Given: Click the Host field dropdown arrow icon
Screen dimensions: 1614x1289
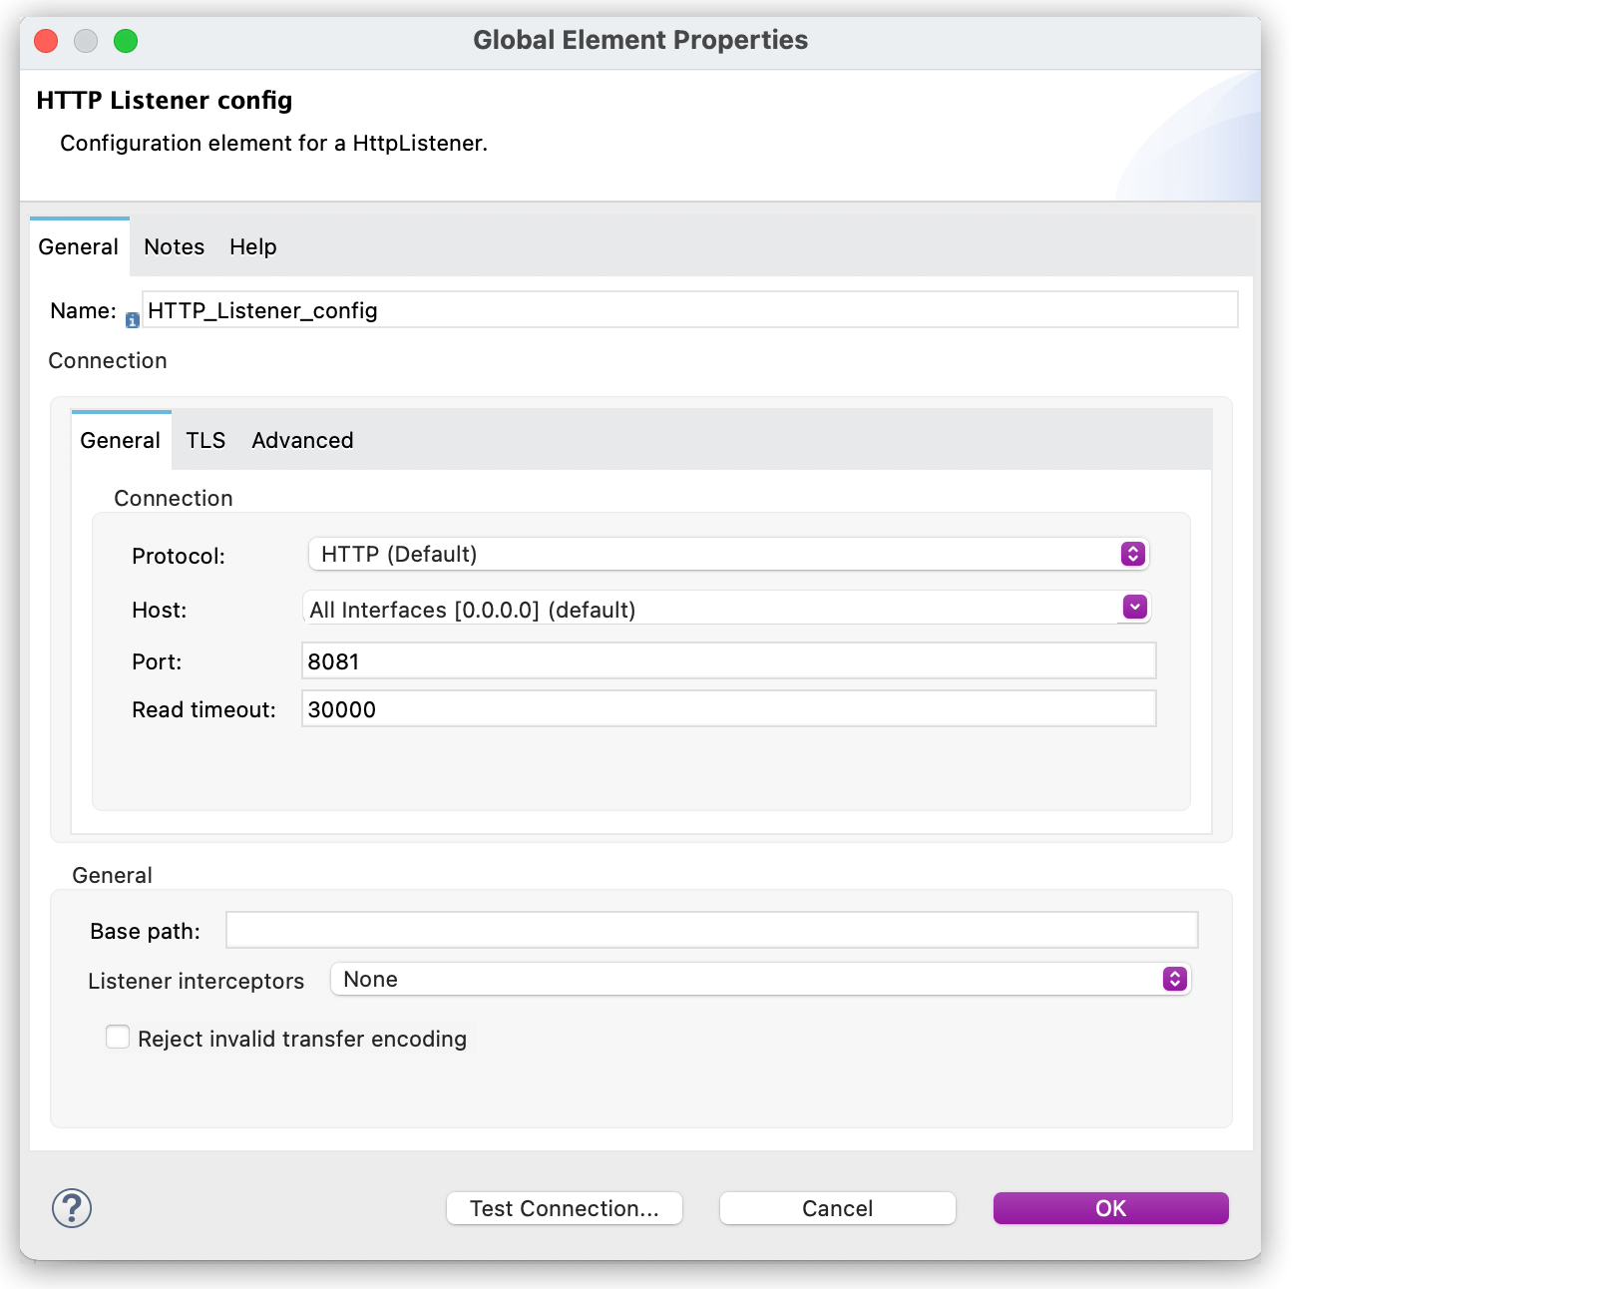Looking at the screenshot, I should 1134,607.
